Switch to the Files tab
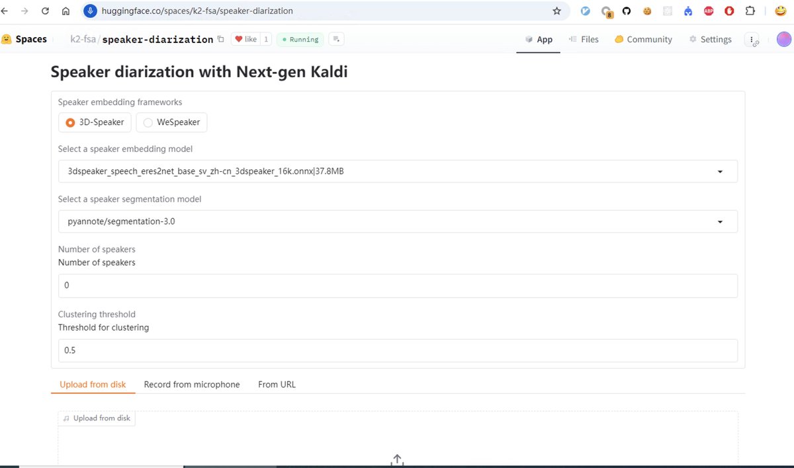This screenshot has width=794, height=468. [584, 40]
